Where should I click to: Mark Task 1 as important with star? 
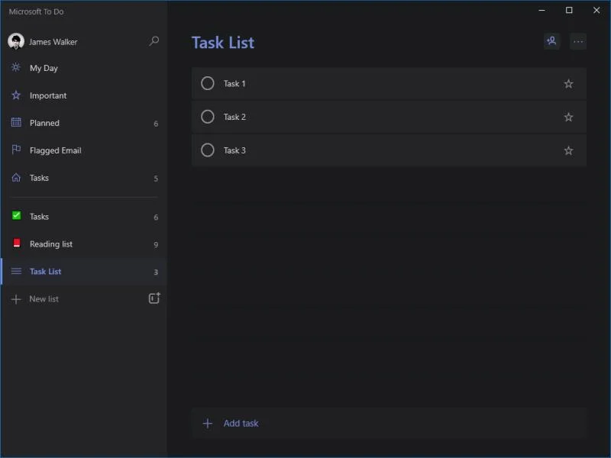(x=568, y=84)
